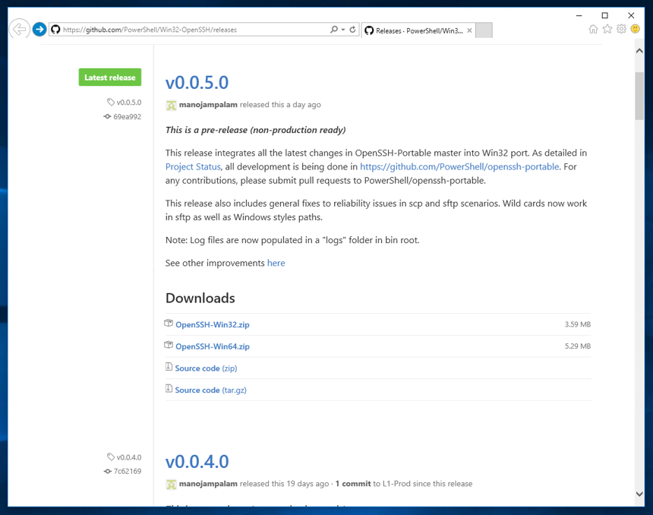Click the 3.59 MB file size text

[578, 324]
